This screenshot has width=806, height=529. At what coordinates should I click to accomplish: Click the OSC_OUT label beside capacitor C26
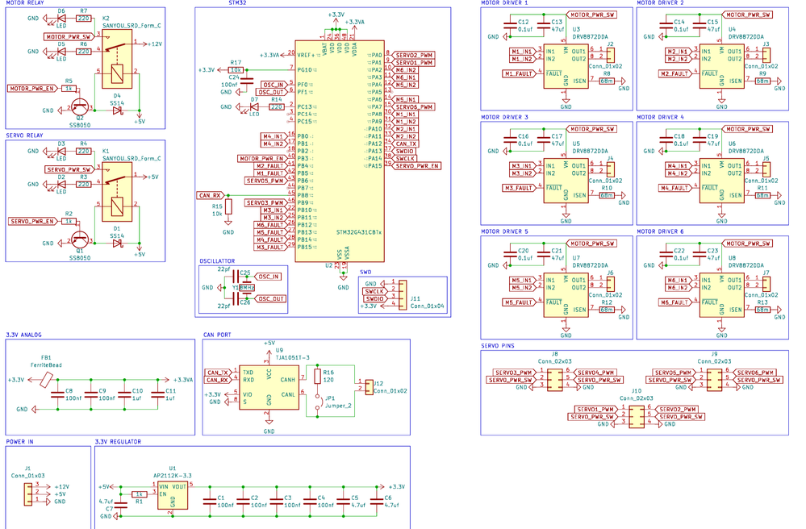click(270, 299)
